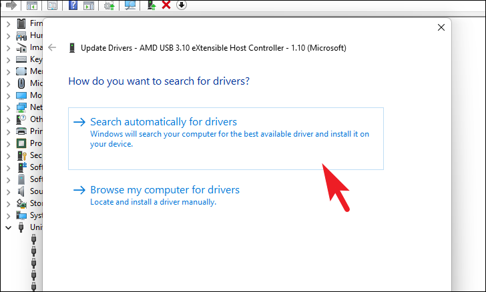The width and height of the screenshot is (486, 292).
Task: Select the Other devices question-mark icon
Action: 21,119
